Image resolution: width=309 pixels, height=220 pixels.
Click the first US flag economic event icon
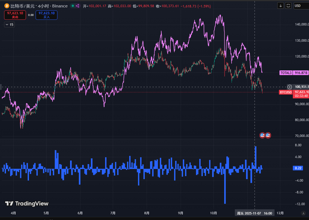click(x=262, y=135)
